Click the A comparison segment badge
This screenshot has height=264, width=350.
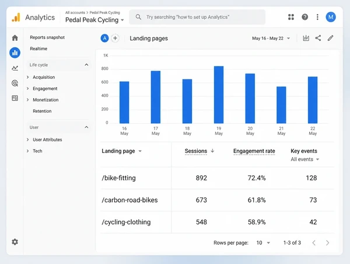[104, 38]
